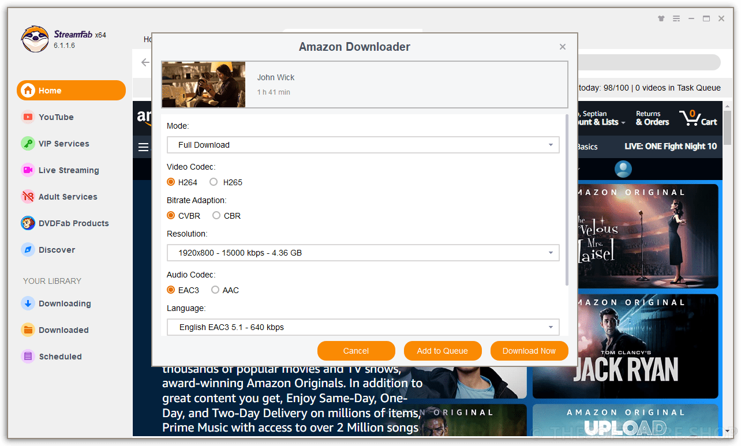The height and width of the screenshot is (446, 741).
Task: Open Live Streaming camera icon
Action: [28, 170]
